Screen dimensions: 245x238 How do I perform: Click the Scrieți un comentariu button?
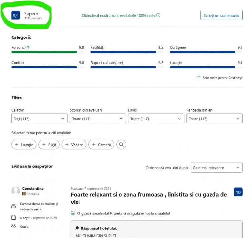pos(221,15)
